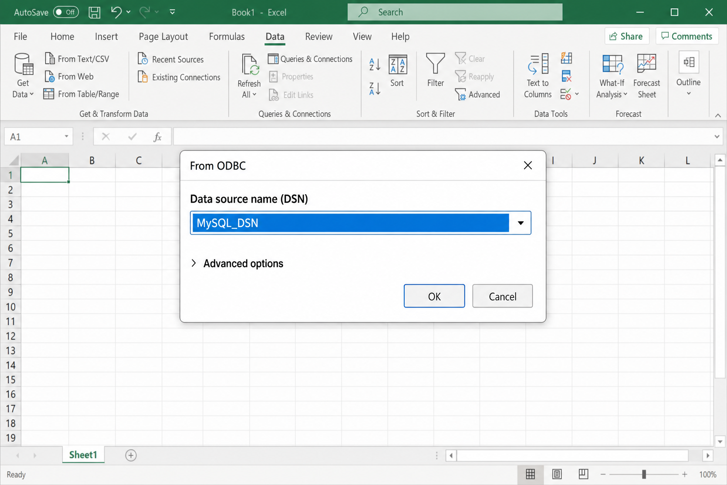This screenshot has height=485, width=727.
Task: Click the Save icon in title bar
Action: pos(94,12)
